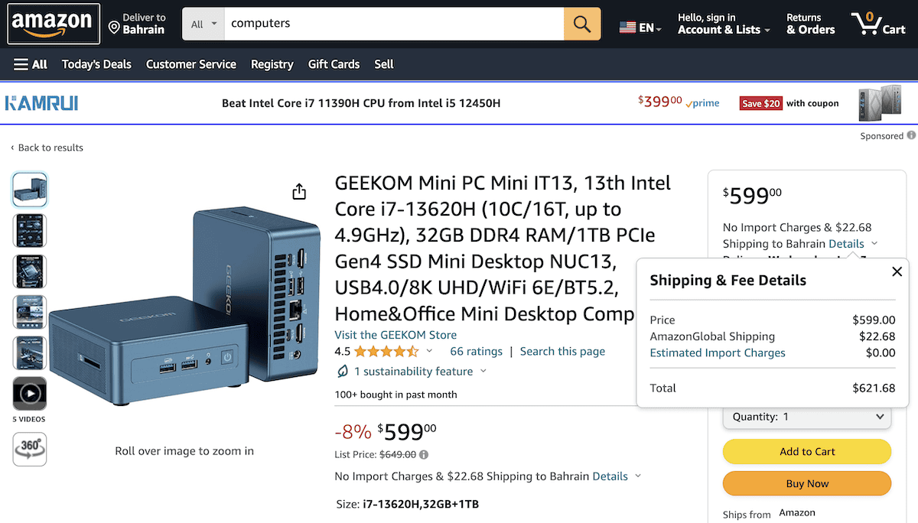This screenshot has height=523, width=918.
Task: Click the search magnifier icon
Action: (581, 24)
